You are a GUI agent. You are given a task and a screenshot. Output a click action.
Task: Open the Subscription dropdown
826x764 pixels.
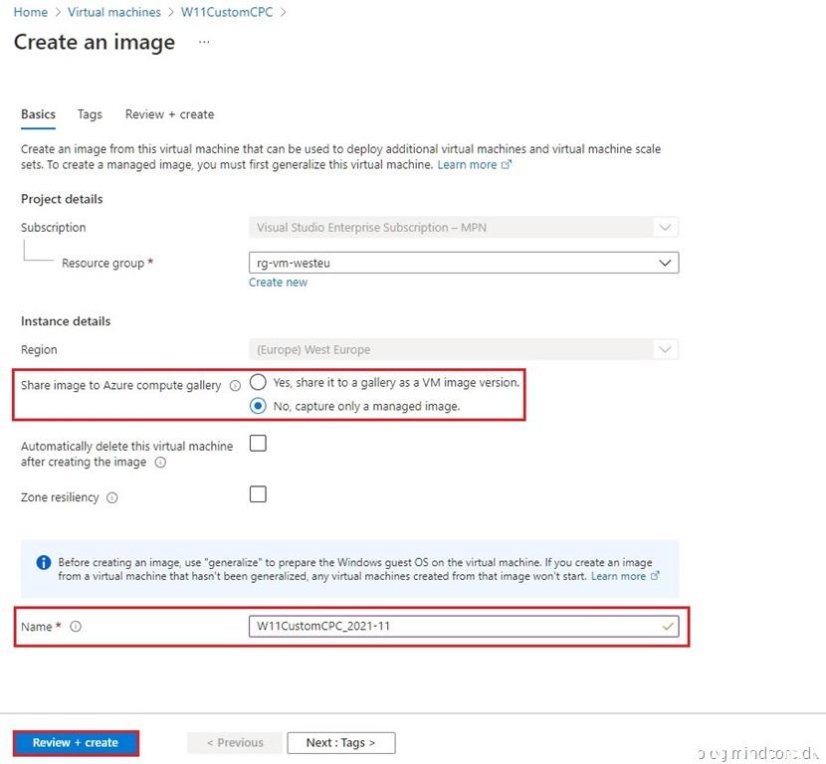pyautogui.click(x=664, y=227)
